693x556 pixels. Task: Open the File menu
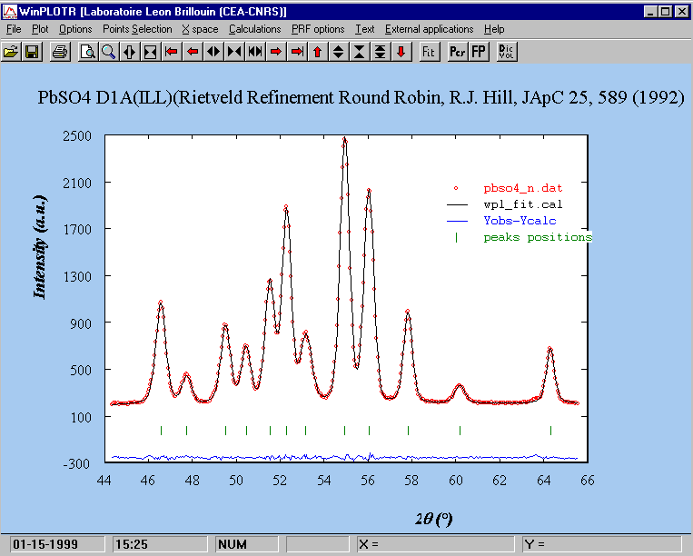point(14,29)
